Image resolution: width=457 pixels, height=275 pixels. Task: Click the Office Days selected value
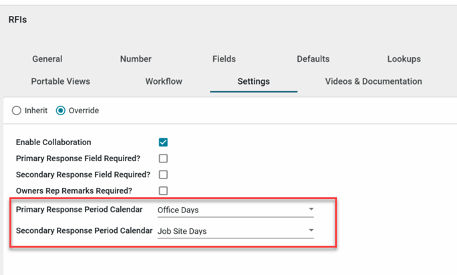(178, 210)
